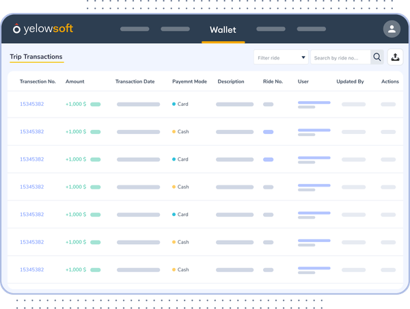Screen dimensions: 410x309
Task: Click the yelowsoft logo
Action: click(x=43, y=29)
